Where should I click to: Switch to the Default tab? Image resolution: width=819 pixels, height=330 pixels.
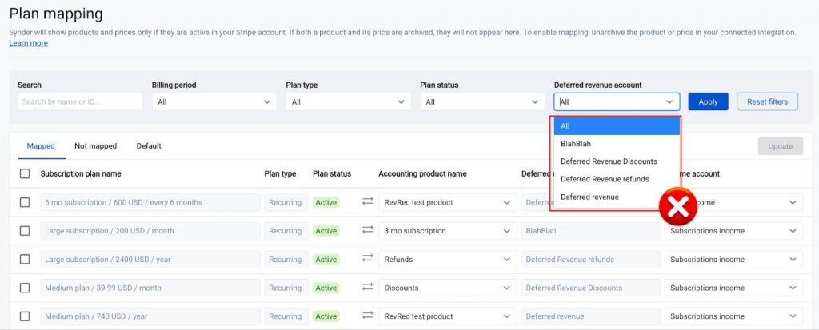[149, 146]
